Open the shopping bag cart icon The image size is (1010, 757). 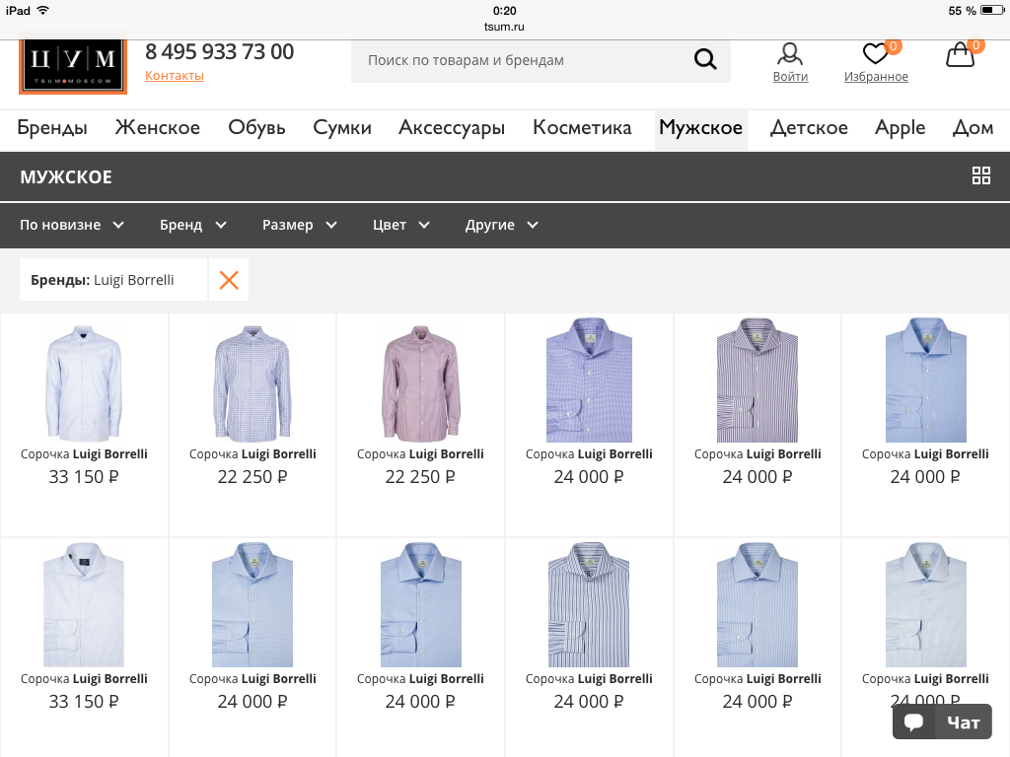[960, 55]
